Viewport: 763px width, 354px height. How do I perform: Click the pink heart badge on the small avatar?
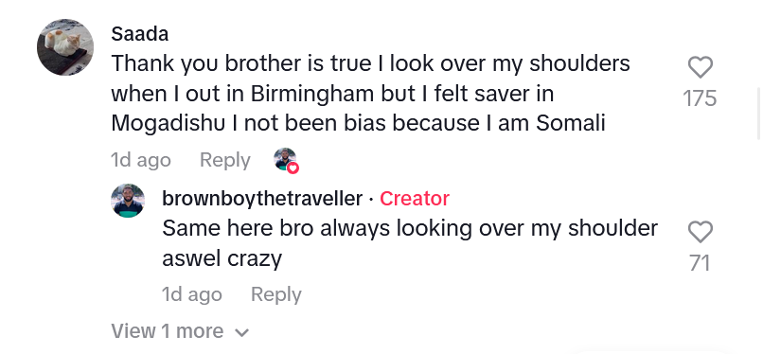click(x=293, y=168)
